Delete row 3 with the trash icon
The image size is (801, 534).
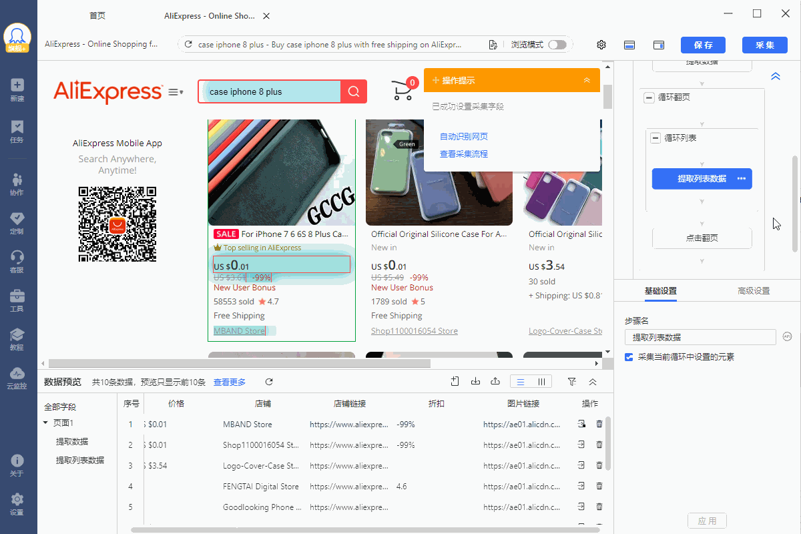tap(599, 465)
